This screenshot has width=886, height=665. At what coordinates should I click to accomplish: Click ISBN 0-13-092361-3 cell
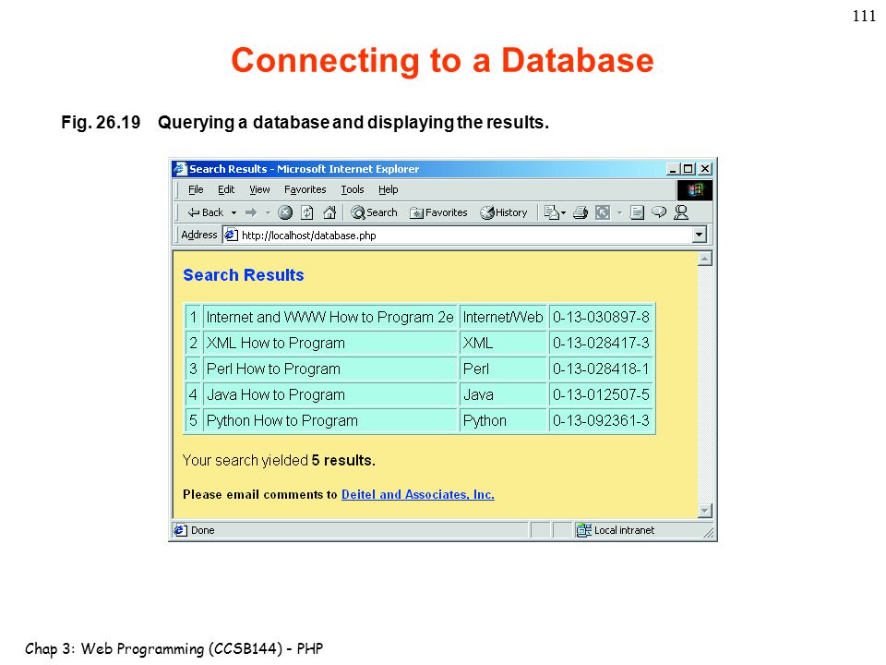pos(601,421)
